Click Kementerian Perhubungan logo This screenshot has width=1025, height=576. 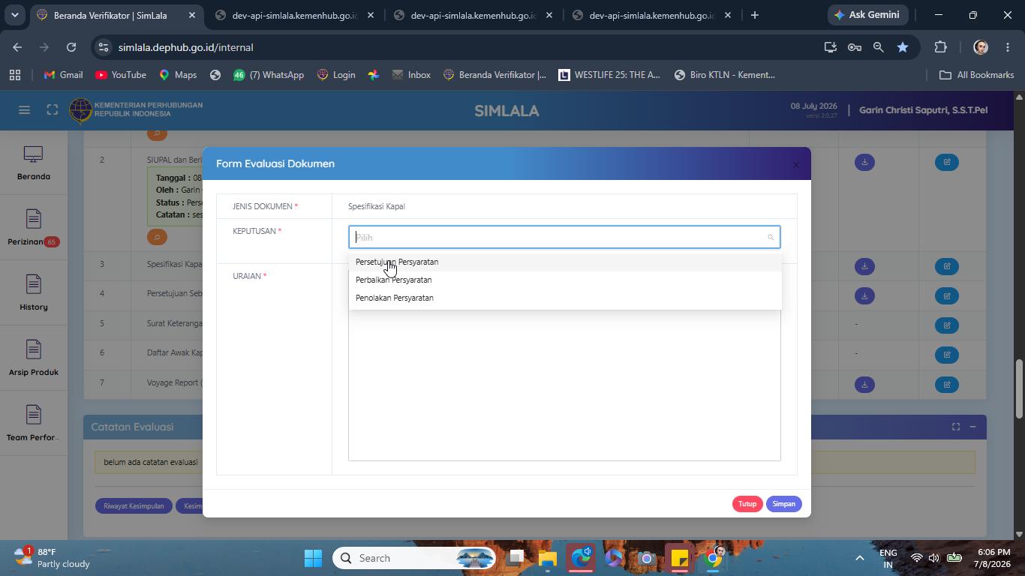136,110
